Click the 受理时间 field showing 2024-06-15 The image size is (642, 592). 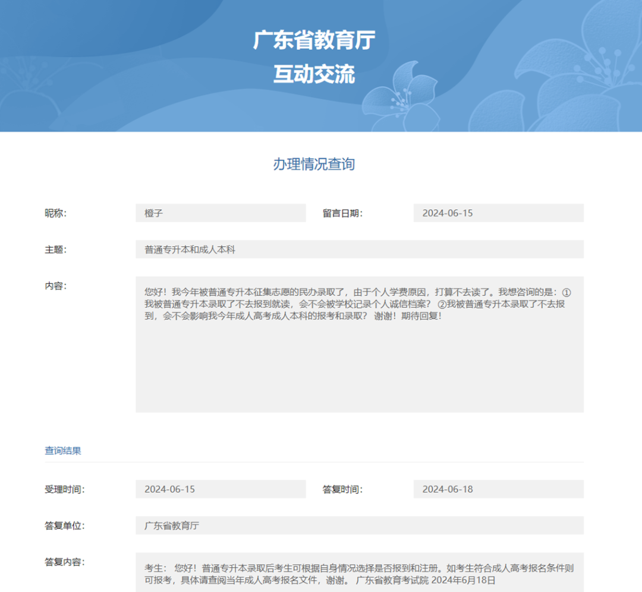[221, 489]
